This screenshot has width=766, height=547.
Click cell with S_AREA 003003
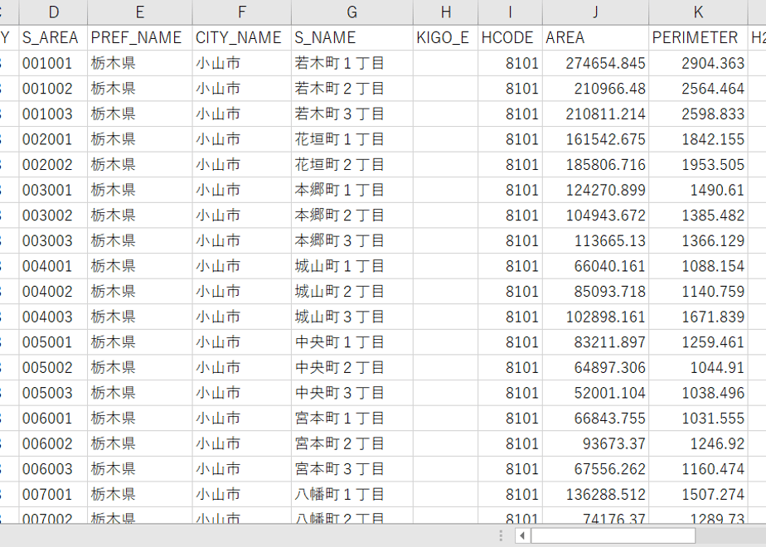(53, 241)
